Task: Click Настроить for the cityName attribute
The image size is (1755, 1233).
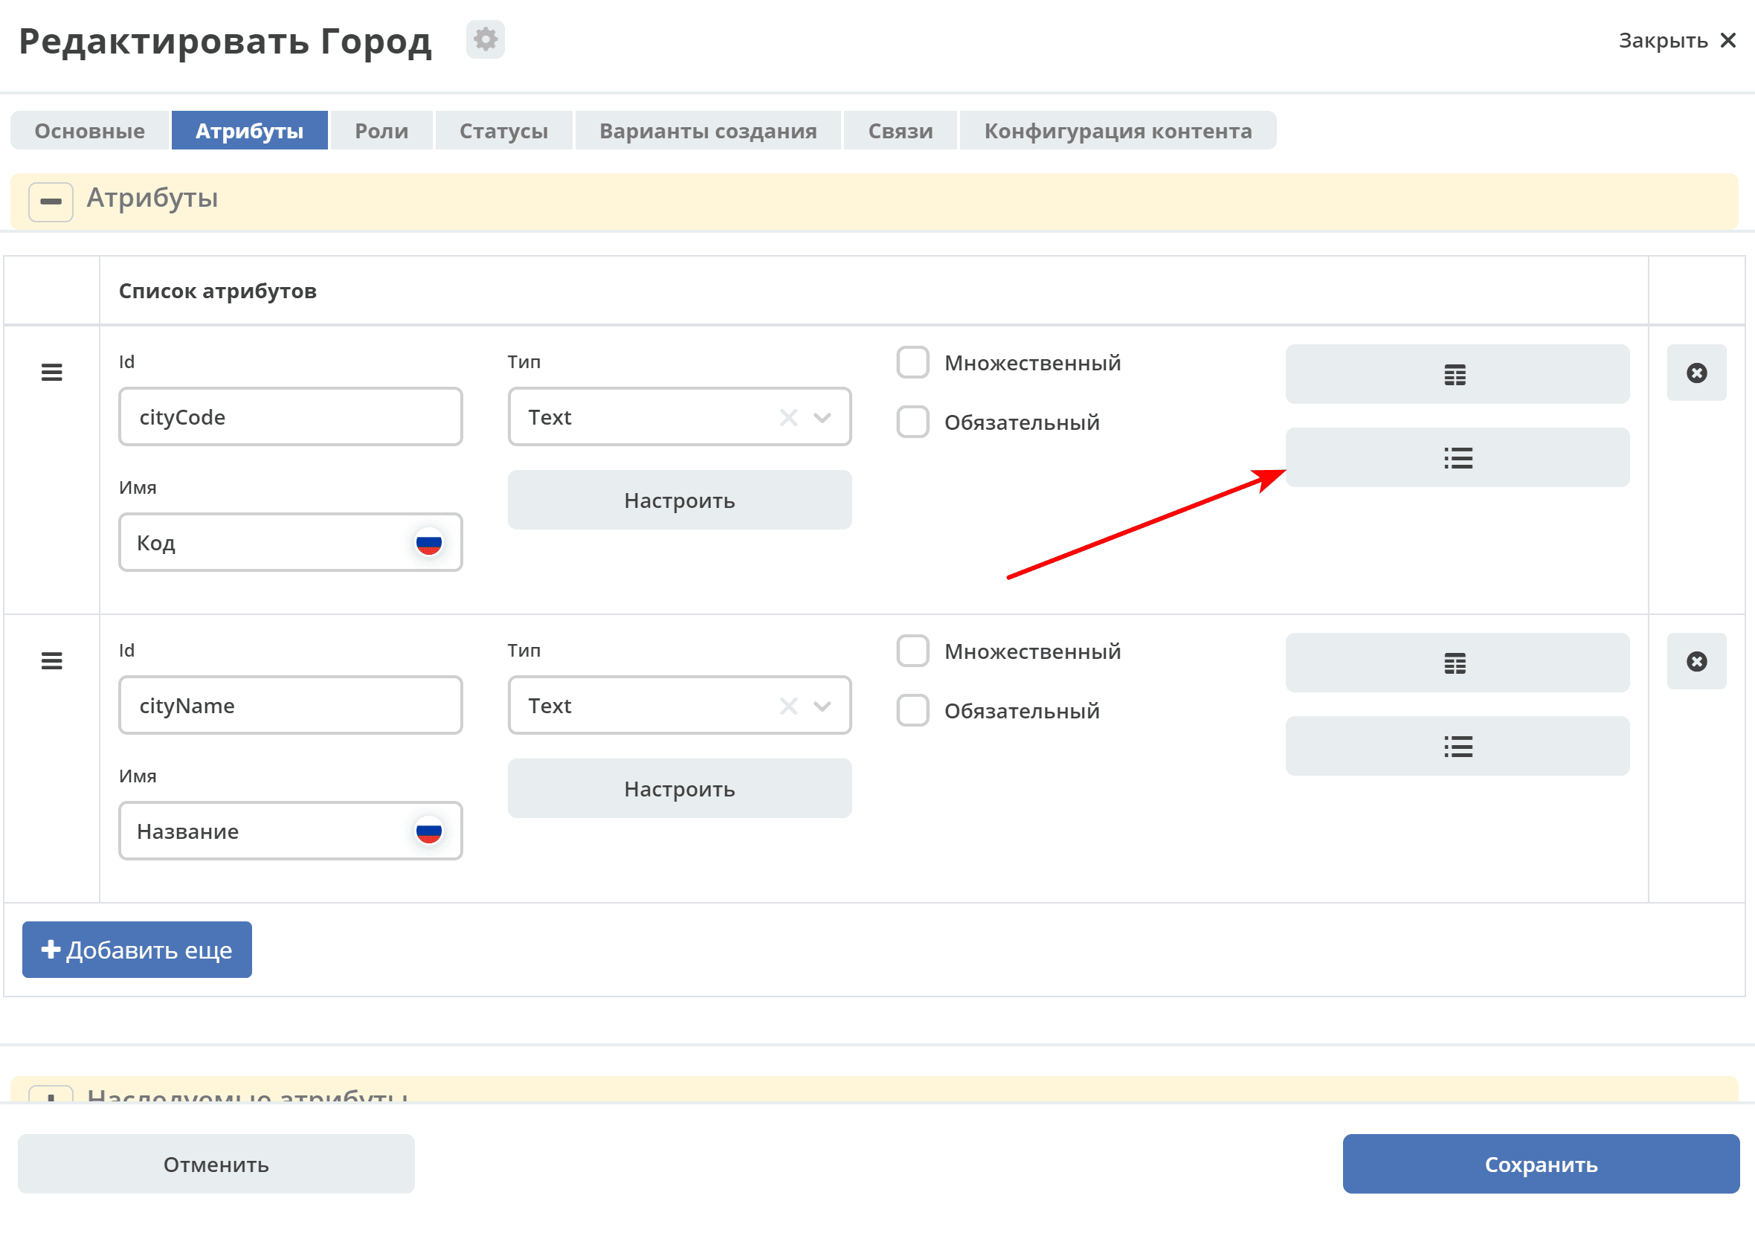Action: [x=679, y=788]
